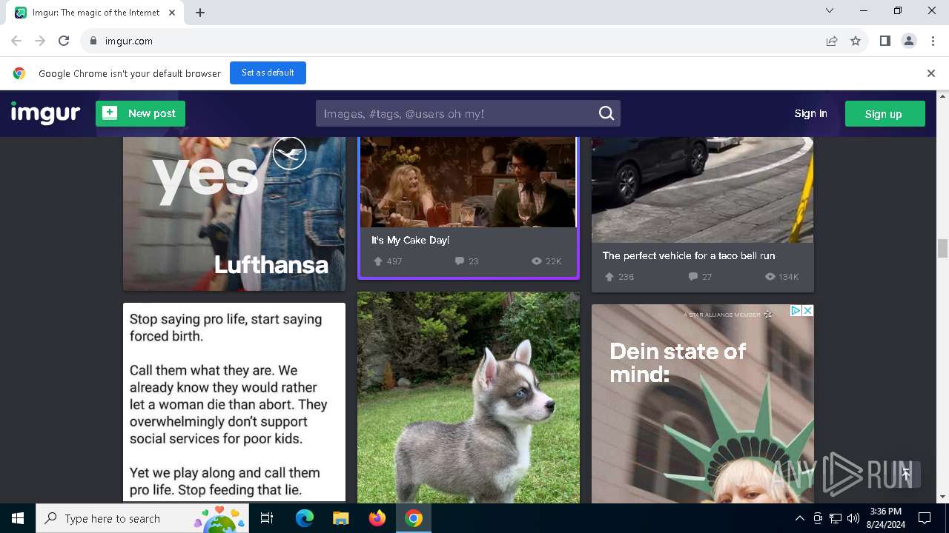
Task: Upvote the taco bell run post
Action: pos(609,277)
